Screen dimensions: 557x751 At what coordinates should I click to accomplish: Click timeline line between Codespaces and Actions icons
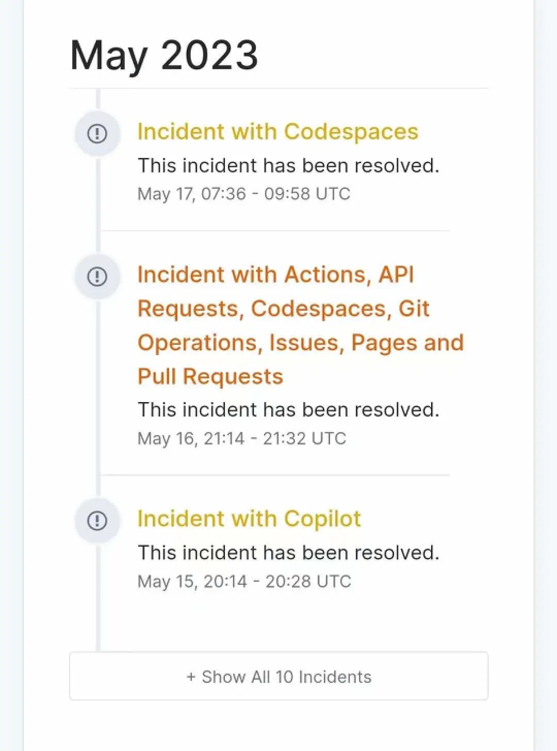click(x=98, y=205)
